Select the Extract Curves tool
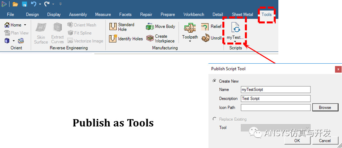The width and height of the screenshot is (342, 148). [57, 33]
